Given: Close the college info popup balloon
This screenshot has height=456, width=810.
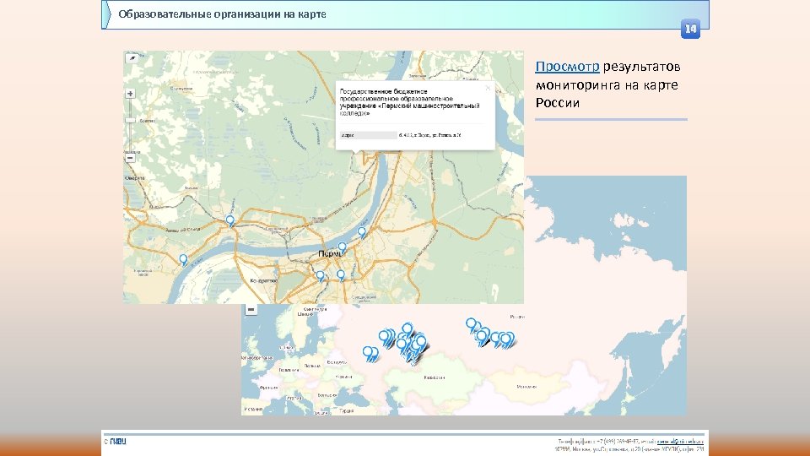Looking at the screenshot, I should point(487,89).
